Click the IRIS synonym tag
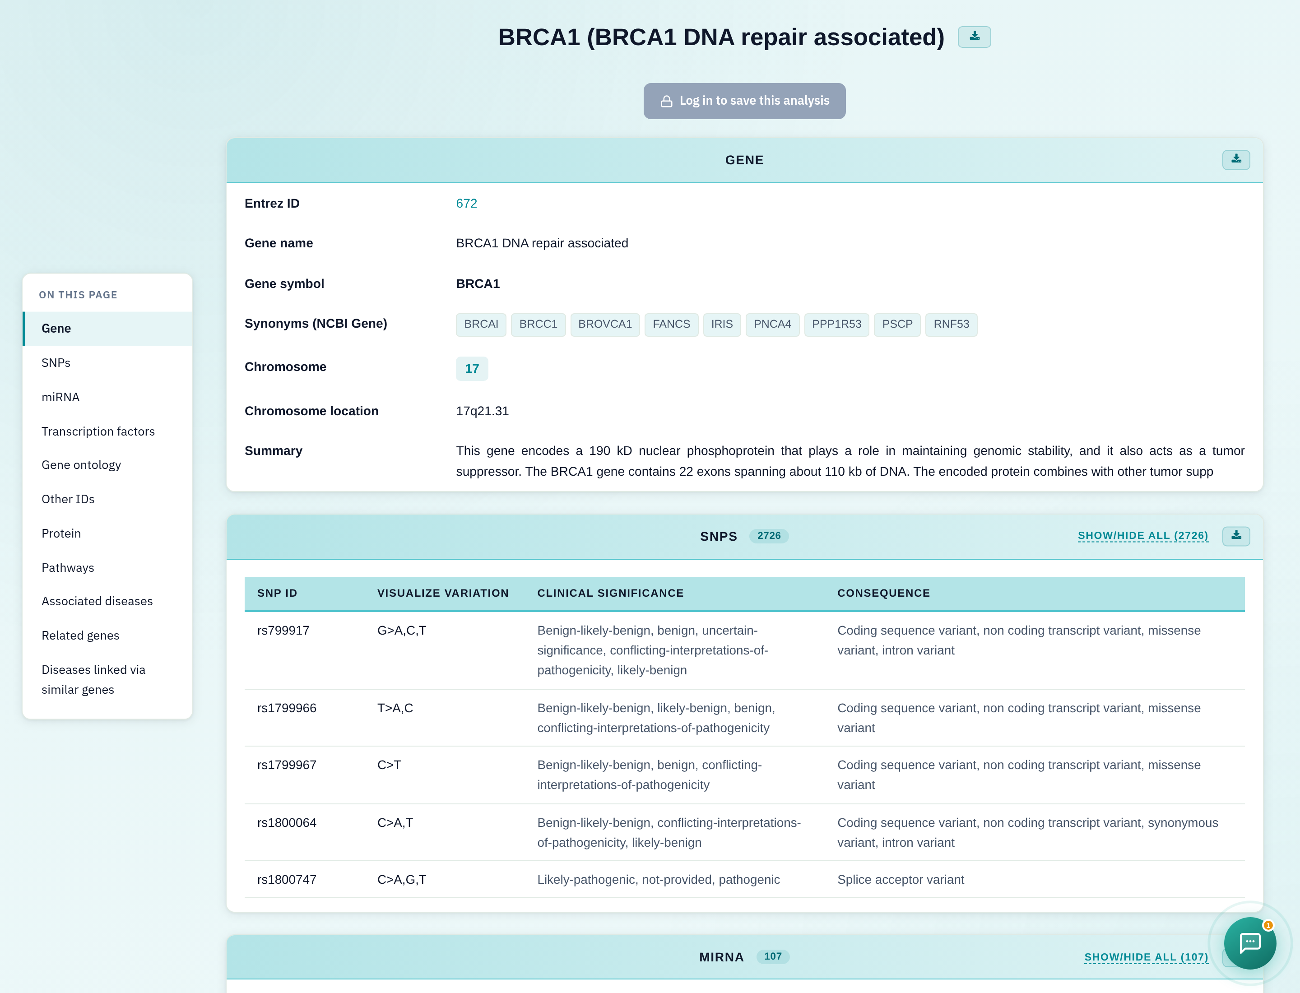 point(722,325)
